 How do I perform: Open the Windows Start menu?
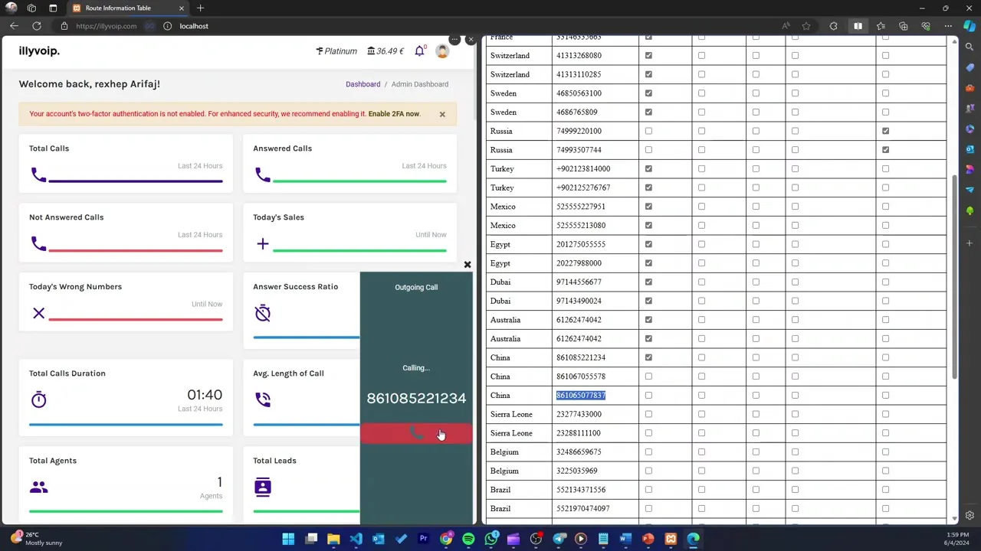288,539
